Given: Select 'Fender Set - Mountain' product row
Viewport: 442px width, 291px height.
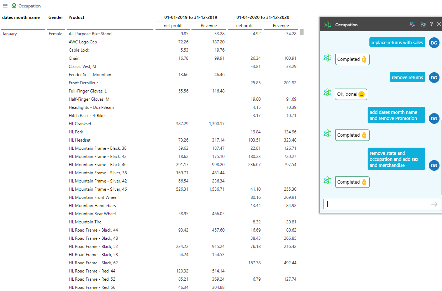Looking at the screenshot, I should (x=90, y=75).
